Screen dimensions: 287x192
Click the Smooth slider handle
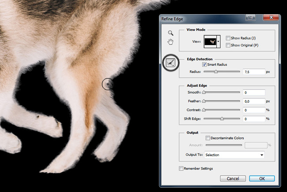[204, 92]
